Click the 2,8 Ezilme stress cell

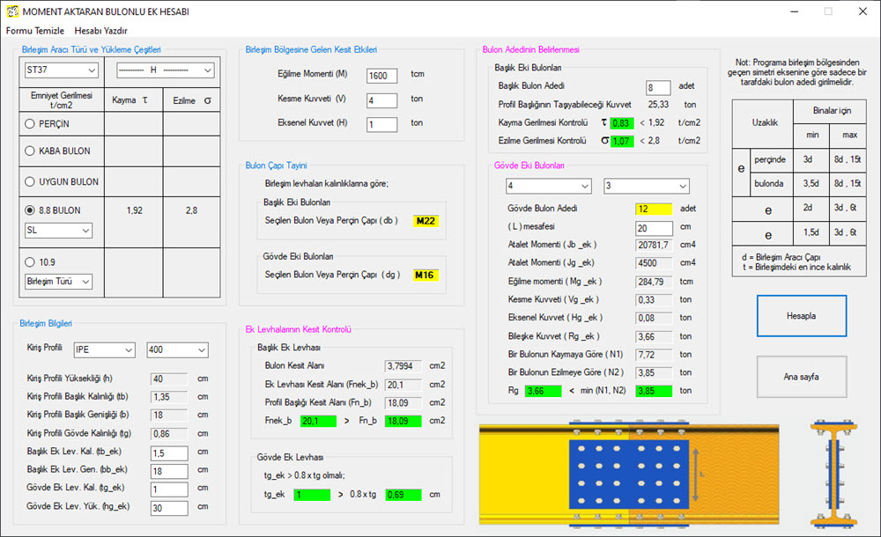[x=191, y=210]
